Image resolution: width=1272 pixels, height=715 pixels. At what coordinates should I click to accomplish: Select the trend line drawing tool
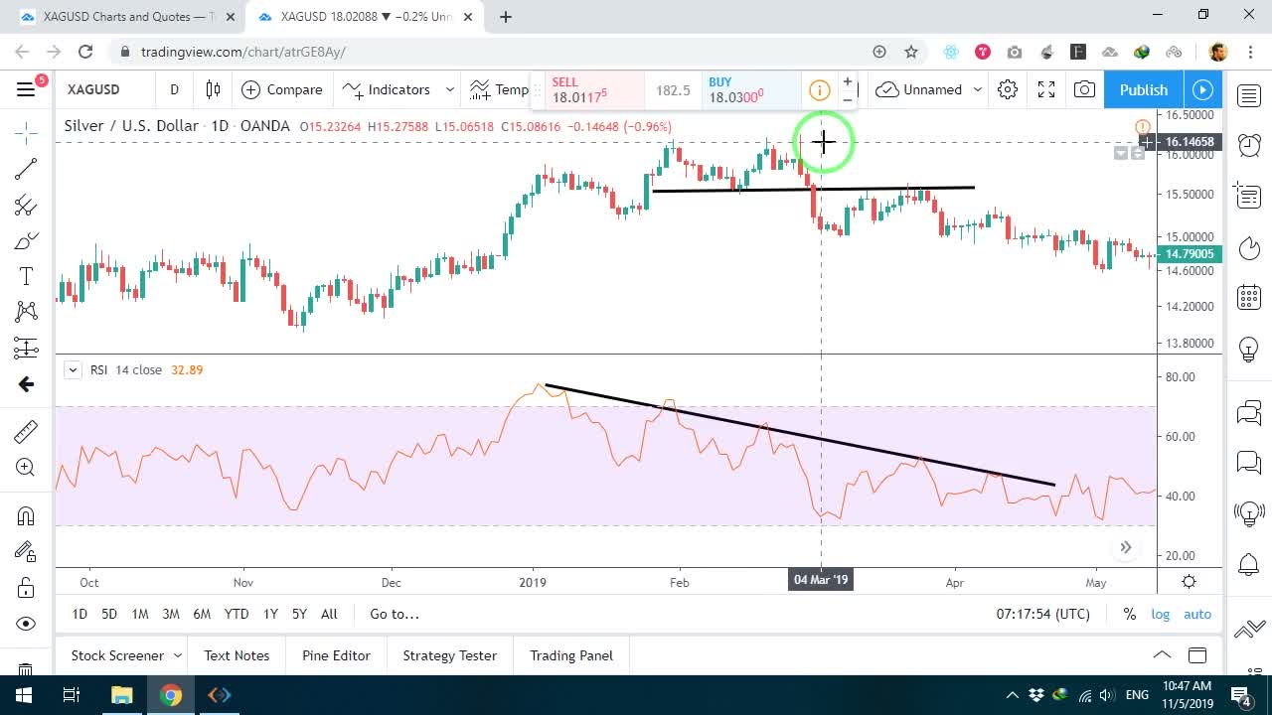point(26,169)
